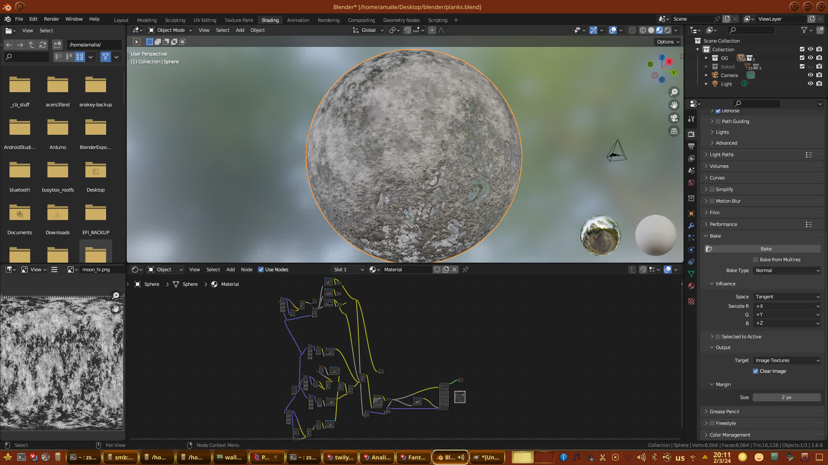The height and width of the screenshot is (465, 828).
Task: Select rendered viewport shading mode
Action: click(668, 30)
